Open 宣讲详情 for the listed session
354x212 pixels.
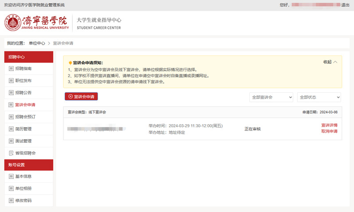[329, 125]
